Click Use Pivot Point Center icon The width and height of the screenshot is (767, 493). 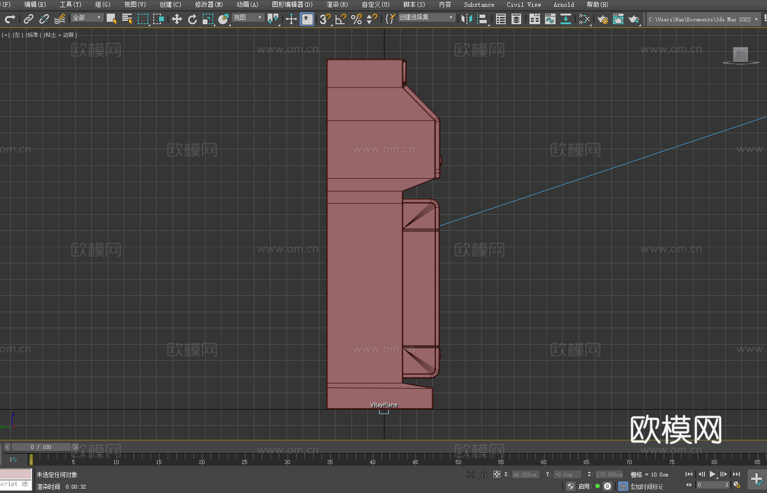pos(273,19)
